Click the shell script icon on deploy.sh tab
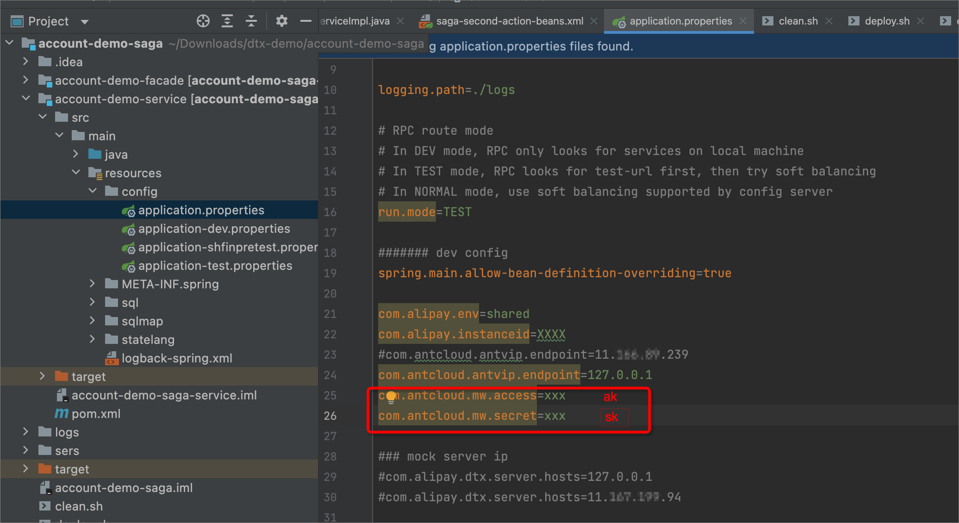Screen dimensions: 959x523 pos(853,21)
